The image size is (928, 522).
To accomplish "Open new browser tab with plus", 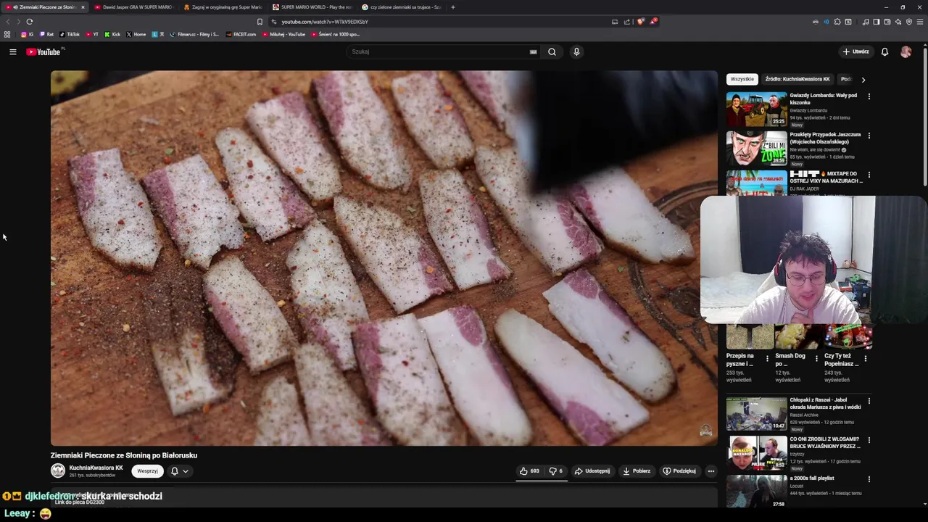I will point(452,7).
